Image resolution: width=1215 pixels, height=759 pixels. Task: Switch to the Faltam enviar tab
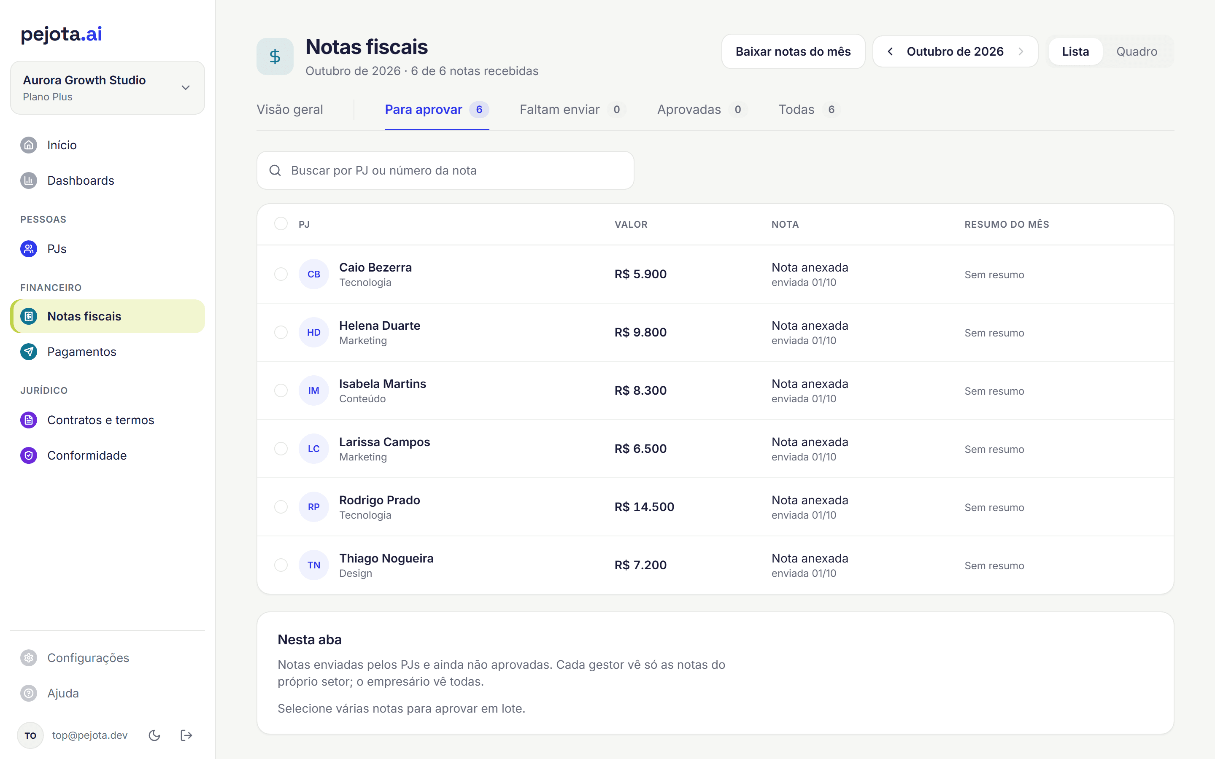click(x=573, y=110)
